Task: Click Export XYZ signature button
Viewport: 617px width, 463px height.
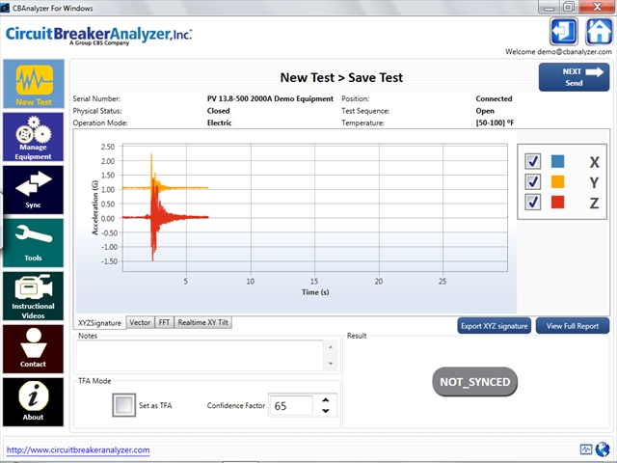Action: [x=495, y=326]
